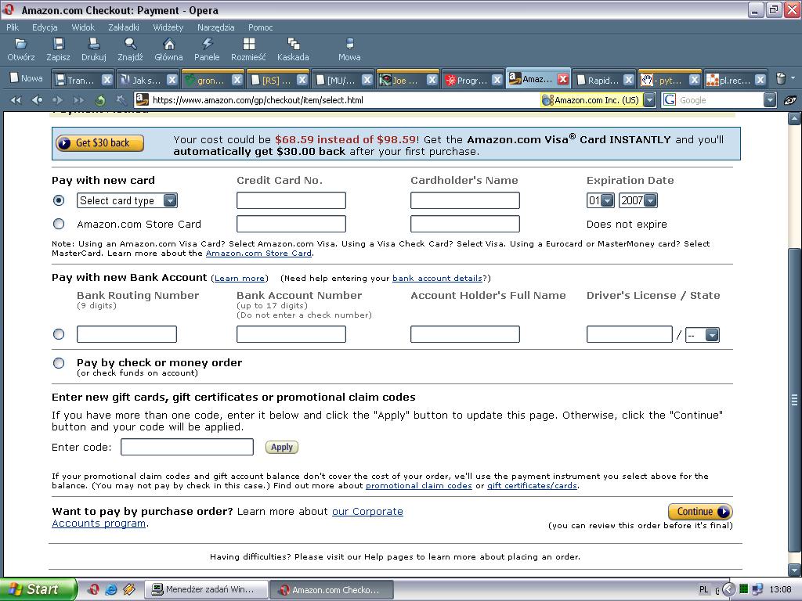Close the gron... tab
The image size is (802, 601).
click(237, 80)
